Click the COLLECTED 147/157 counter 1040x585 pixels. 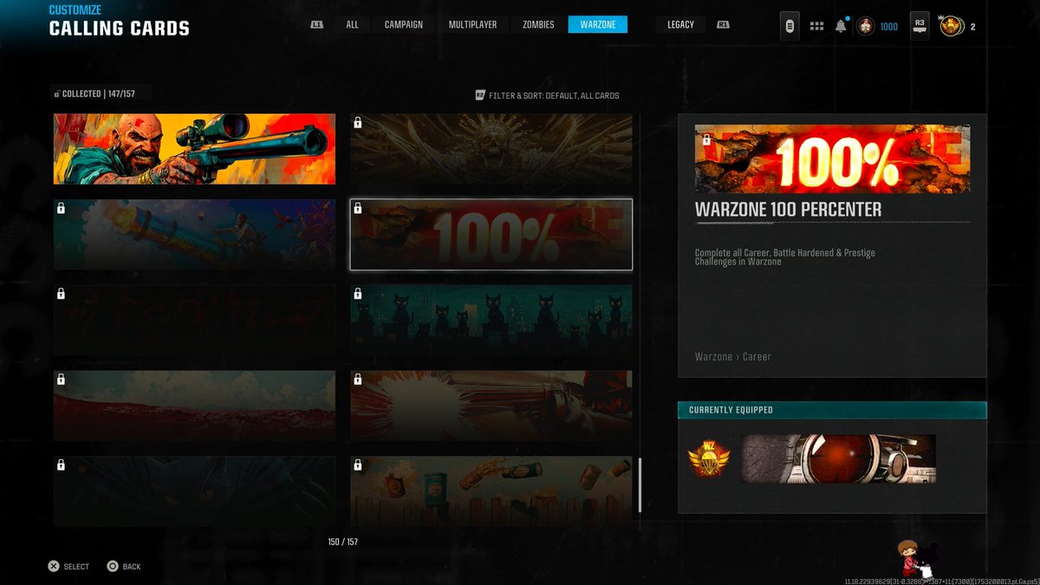(94, 94)
